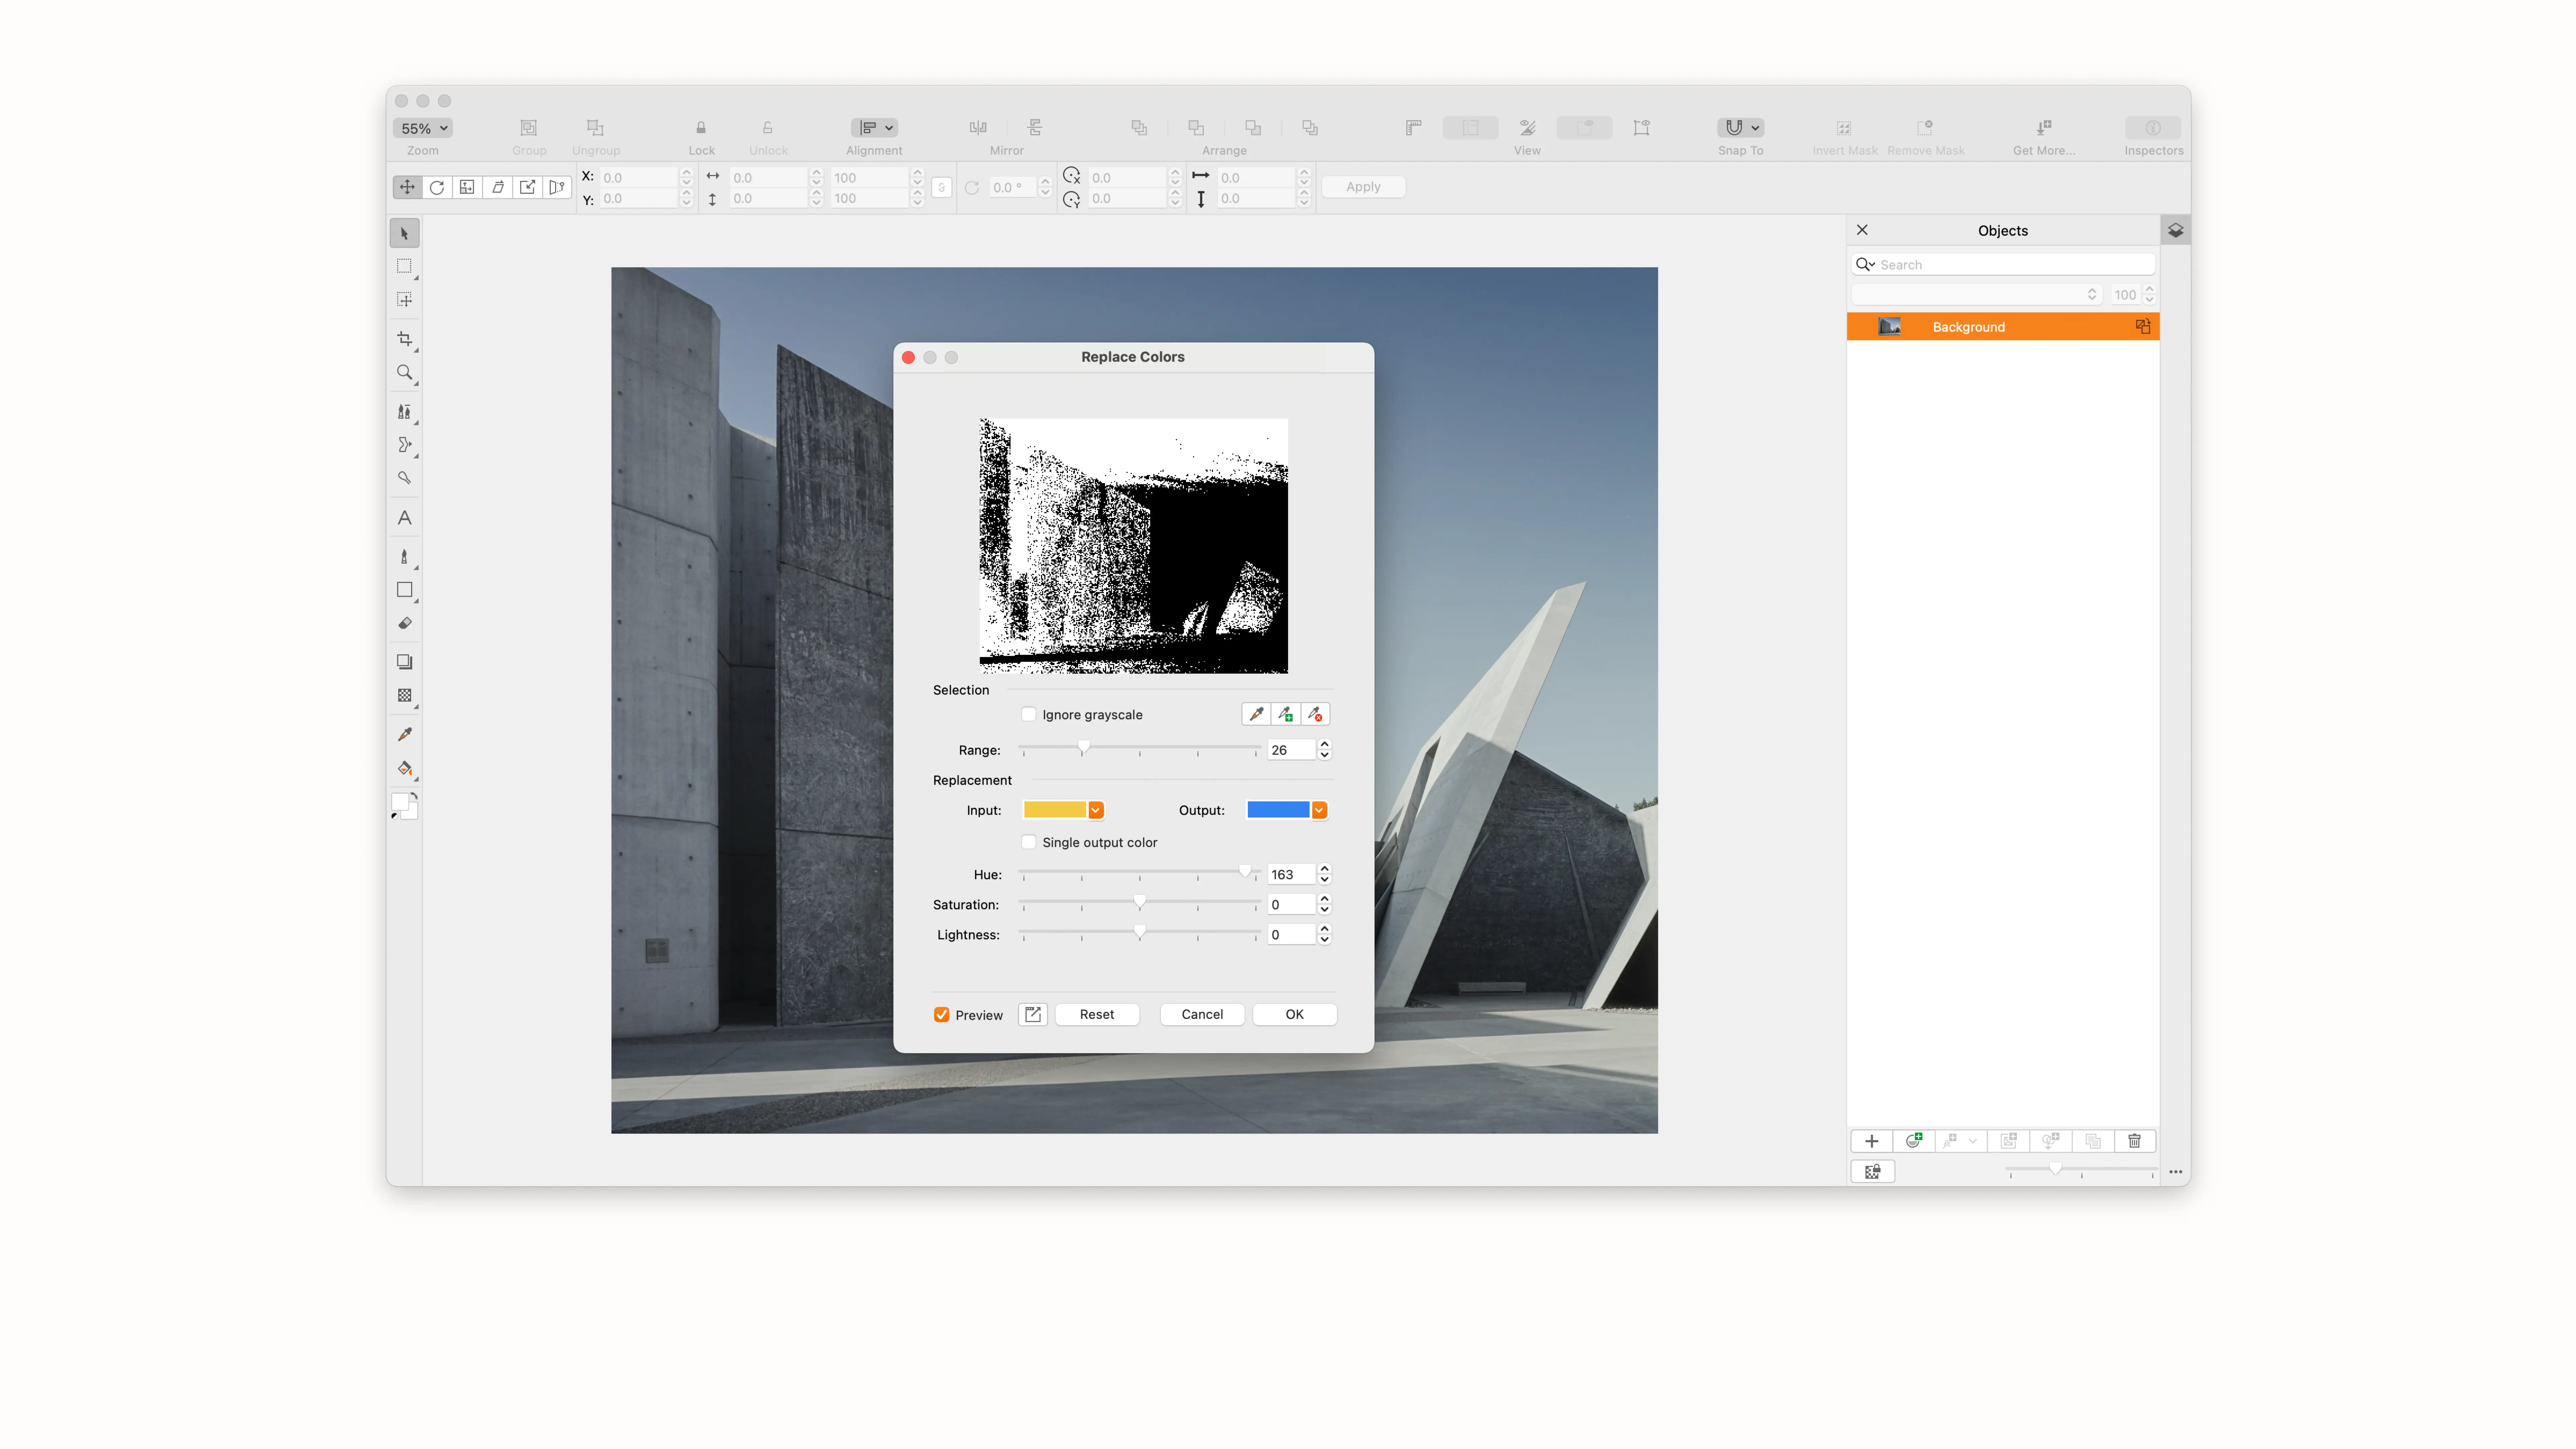Select the rectangle shape tool
Viewport: 2576px width, 1449px height.
(x=404, y=590)
